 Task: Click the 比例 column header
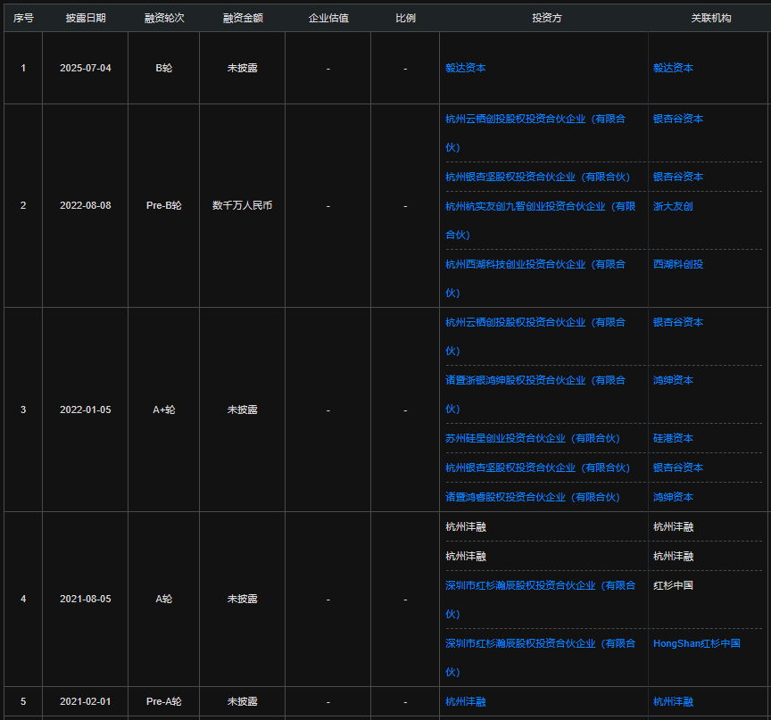(x=405, y=18)
